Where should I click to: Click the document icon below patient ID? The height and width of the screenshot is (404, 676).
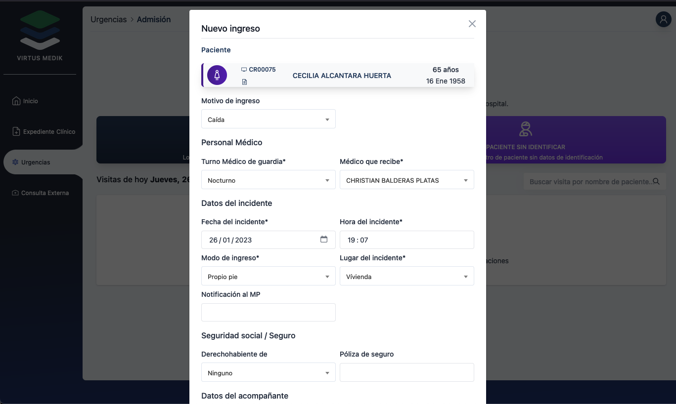click(244, 82)
